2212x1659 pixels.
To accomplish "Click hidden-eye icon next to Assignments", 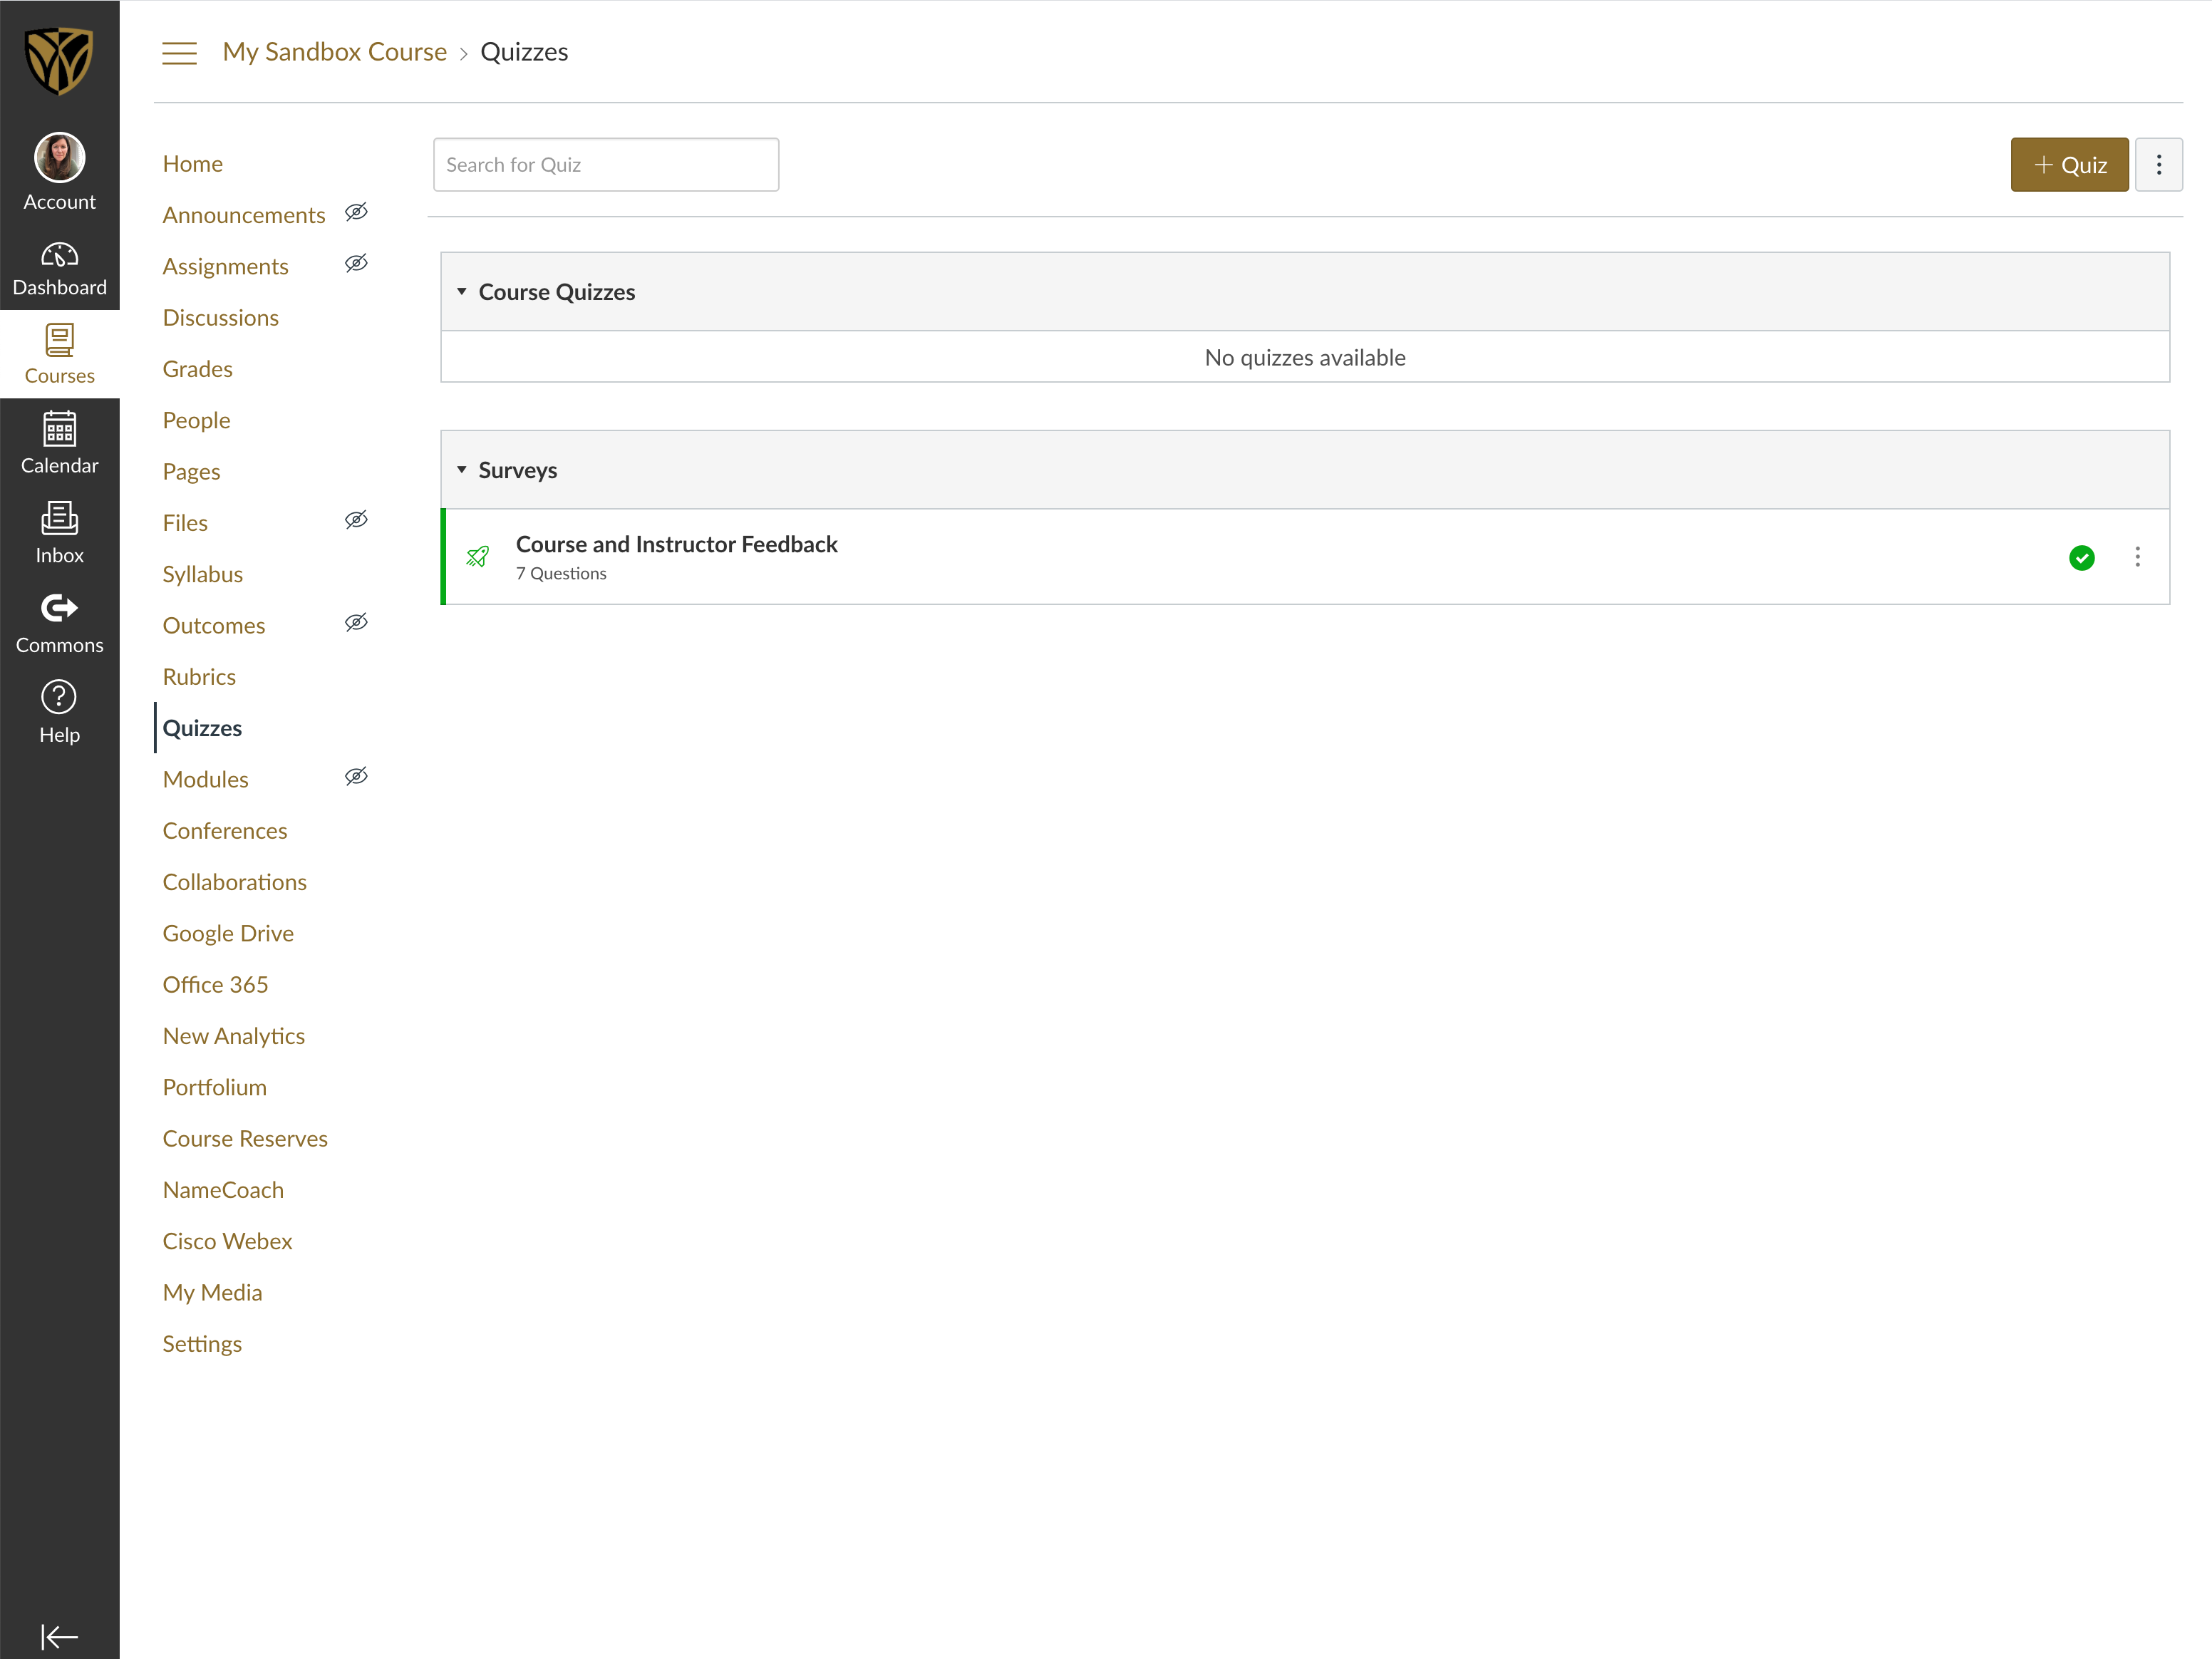I will pyautogui.click(x=356, y=263).
